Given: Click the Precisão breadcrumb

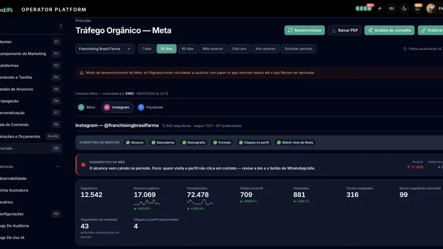Looking at the screenshot, I should 83,20.
